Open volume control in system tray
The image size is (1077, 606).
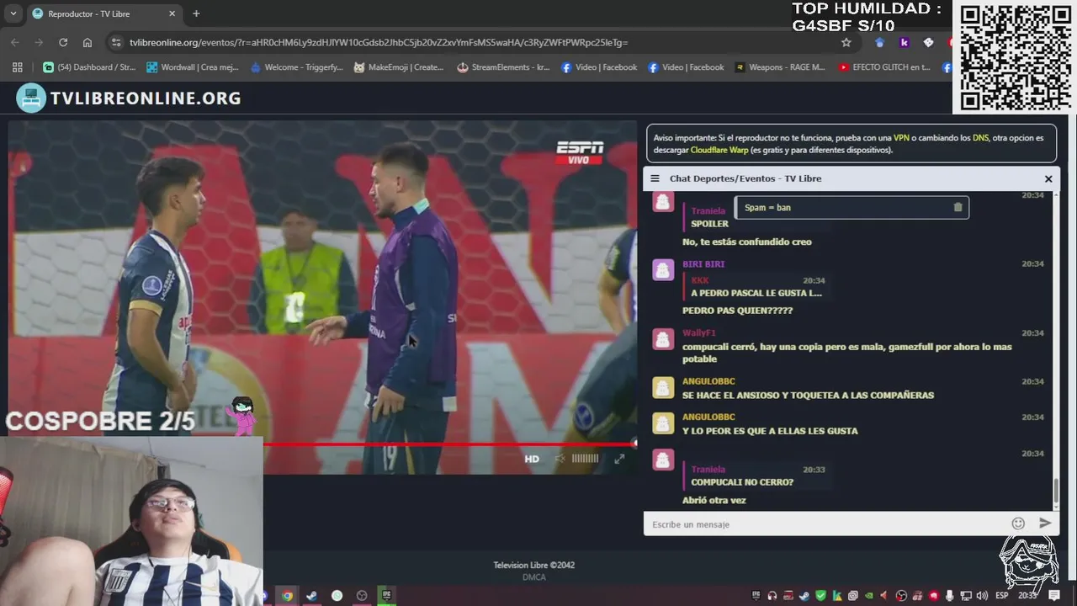982,596
